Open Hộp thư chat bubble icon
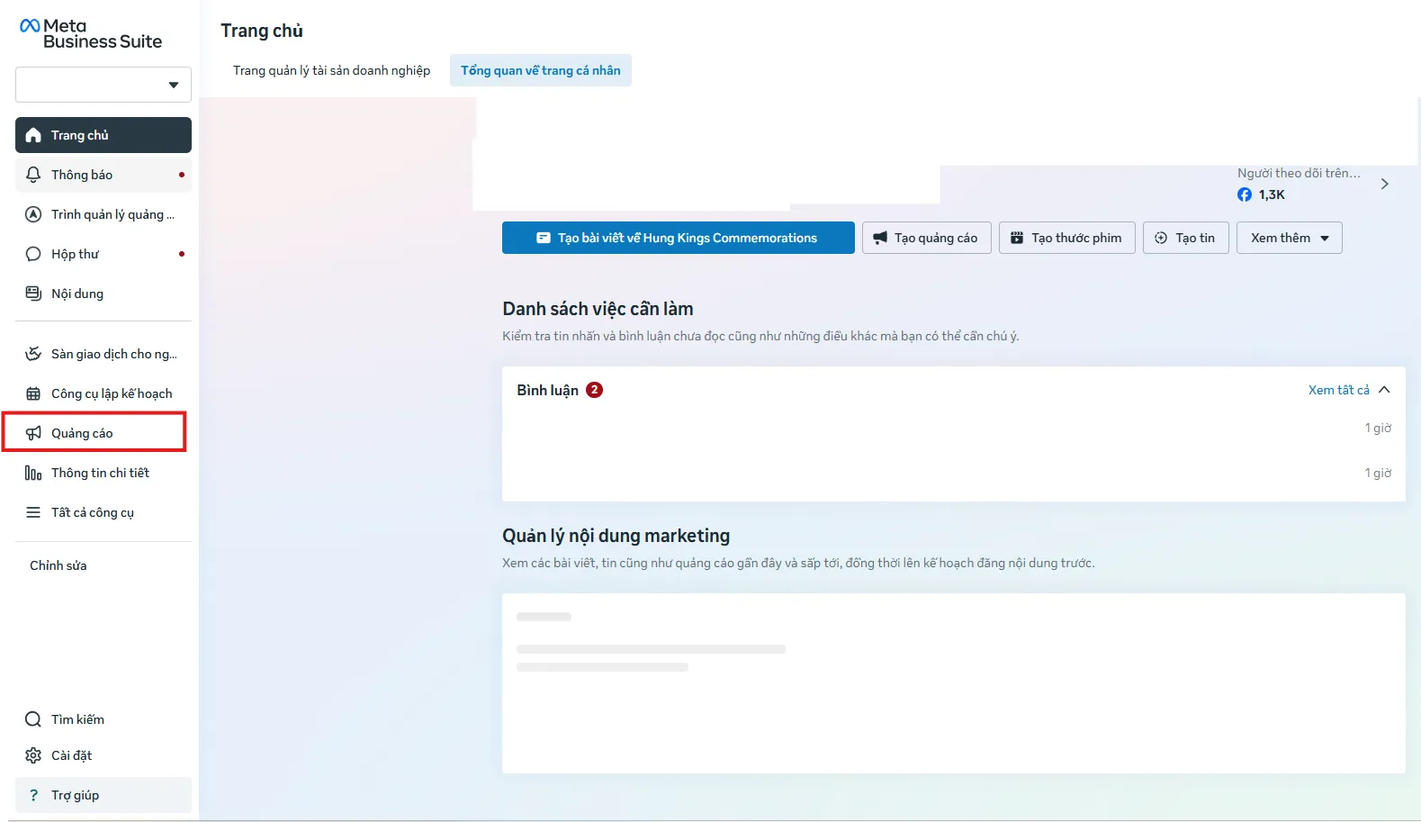 coord(33,254)
